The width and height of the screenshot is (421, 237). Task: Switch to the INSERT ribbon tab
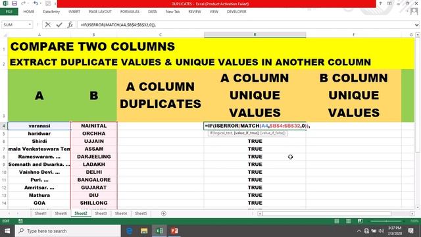74,12
